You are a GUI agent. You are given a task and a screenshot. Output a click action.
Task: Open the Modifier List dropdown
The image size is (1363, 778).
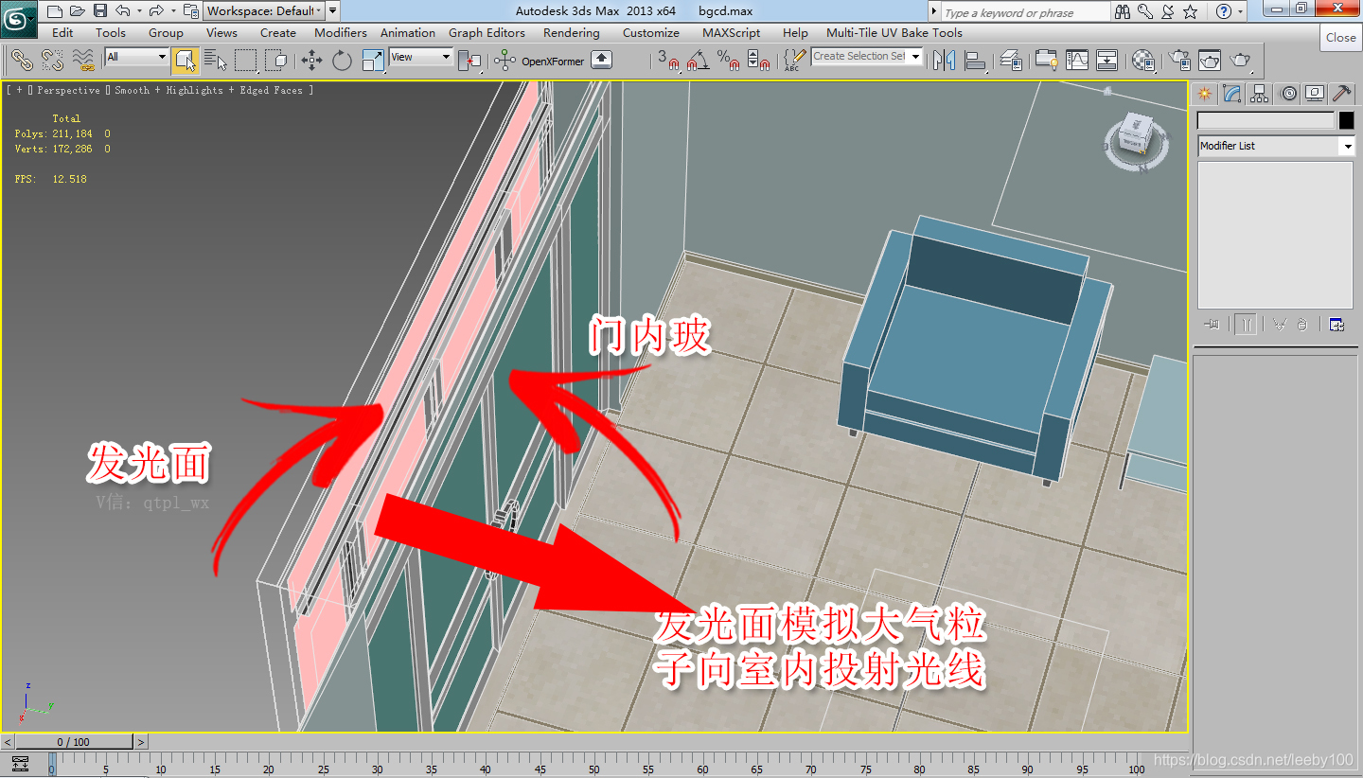pos(1276,146)
